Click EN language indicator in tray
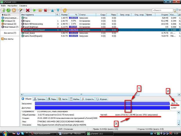 (x=151, y=134)
